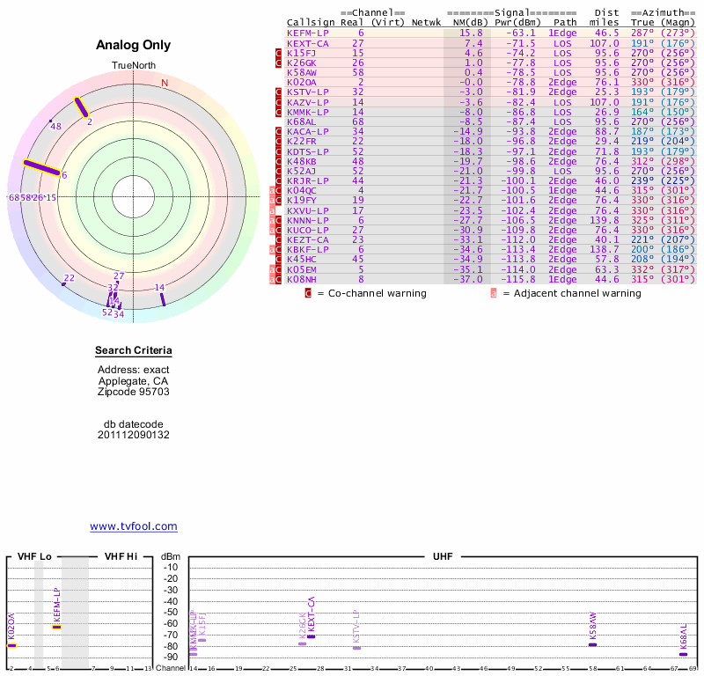Click channel 22 dot on radar plot

[x=63, y=283]
